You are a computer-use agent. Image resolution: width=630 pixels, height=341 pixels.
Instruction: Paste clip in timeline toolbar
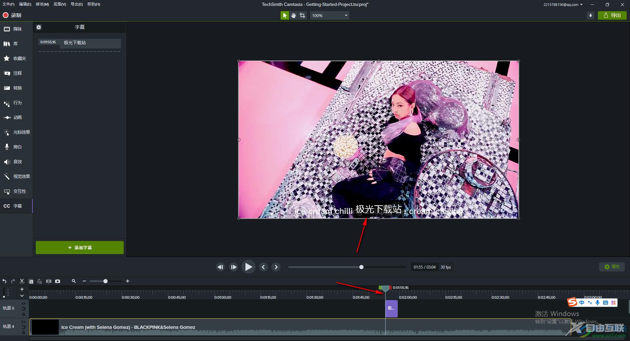(40, 281)
